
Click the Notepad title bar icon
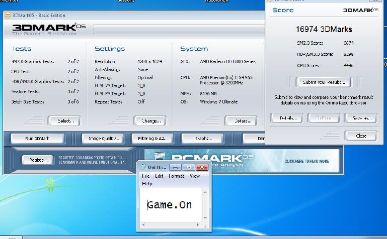(x=143, y=167)
